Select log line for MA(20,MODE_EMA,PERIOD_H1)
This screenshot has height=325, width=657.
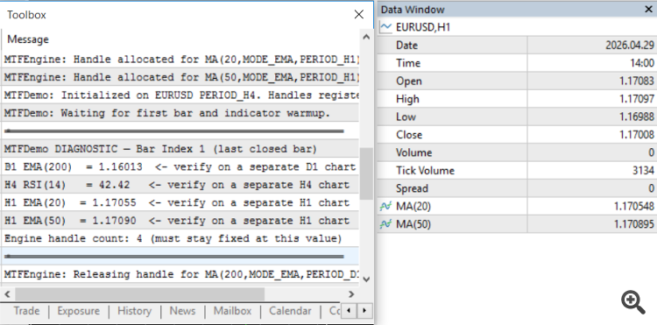tap(180, 60)
